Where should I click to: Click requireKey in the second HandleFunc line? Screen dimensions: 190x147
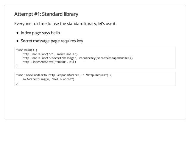(x=87, y=58)
